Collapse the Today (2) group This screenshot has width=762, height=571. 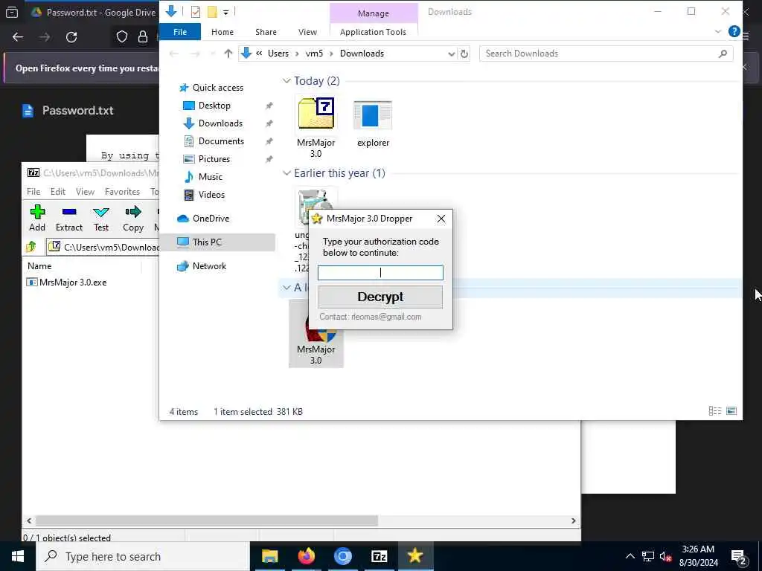click(286, 80)
